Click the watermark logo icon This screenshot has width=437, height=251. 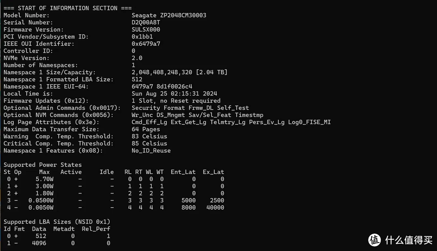[375, 240]
